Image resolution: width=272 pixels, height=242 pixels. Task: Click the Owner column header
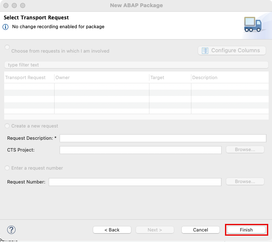[x=102, y=77]
